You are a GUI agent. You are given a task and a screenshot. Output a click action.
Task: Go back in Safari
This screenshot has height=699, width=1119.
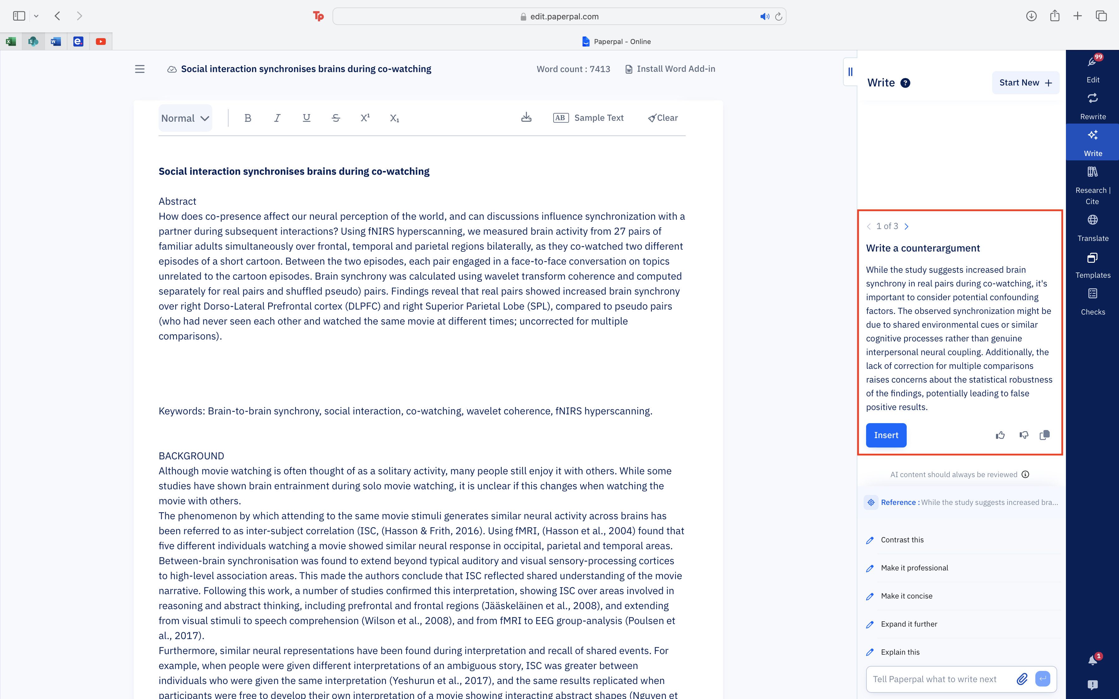[x=57, y=16]
